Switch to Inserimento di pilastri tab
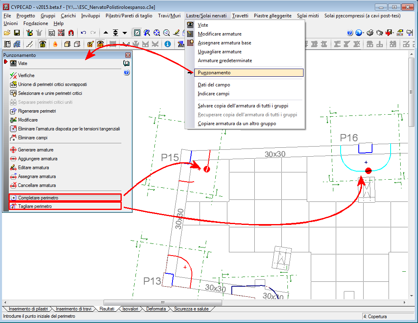 [x=28, y=309]
